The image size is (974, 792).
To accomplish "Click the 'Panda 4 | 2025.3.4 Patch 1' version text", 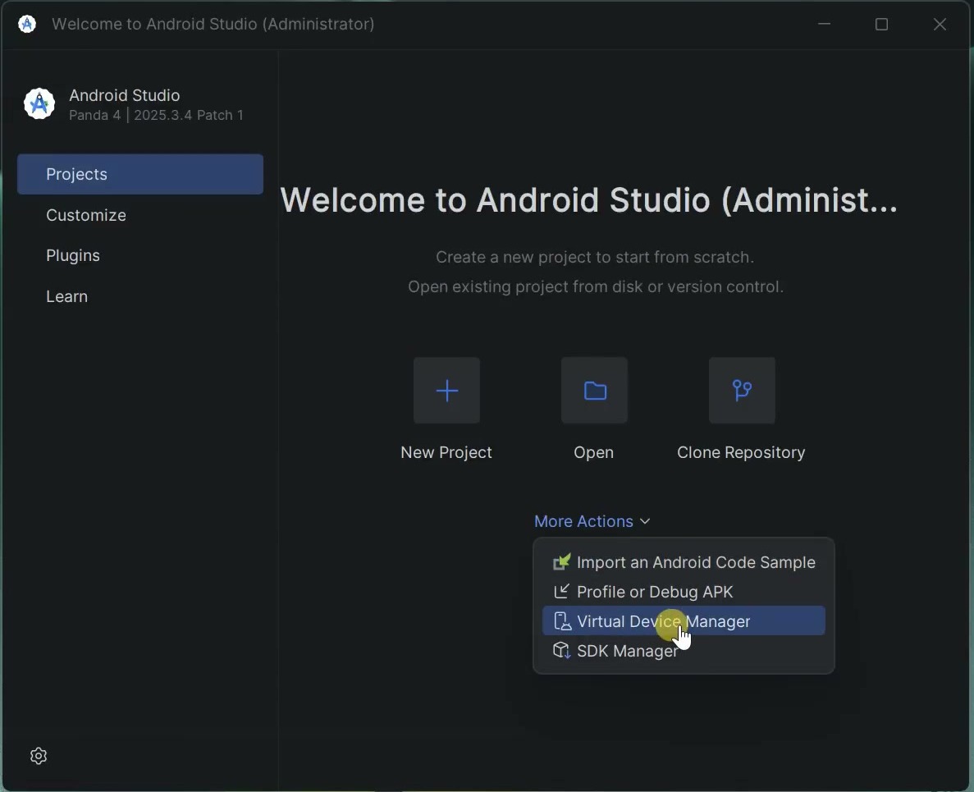I will coord(156,115).
